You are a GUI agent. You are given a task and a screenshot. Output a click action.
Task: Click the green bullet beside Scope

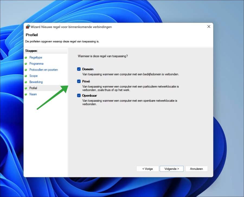(26, 76)
